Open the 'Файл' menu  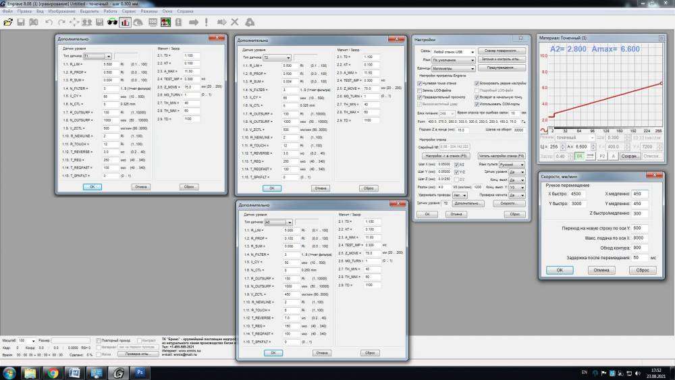pyautogui.click(x=7, y=11)
